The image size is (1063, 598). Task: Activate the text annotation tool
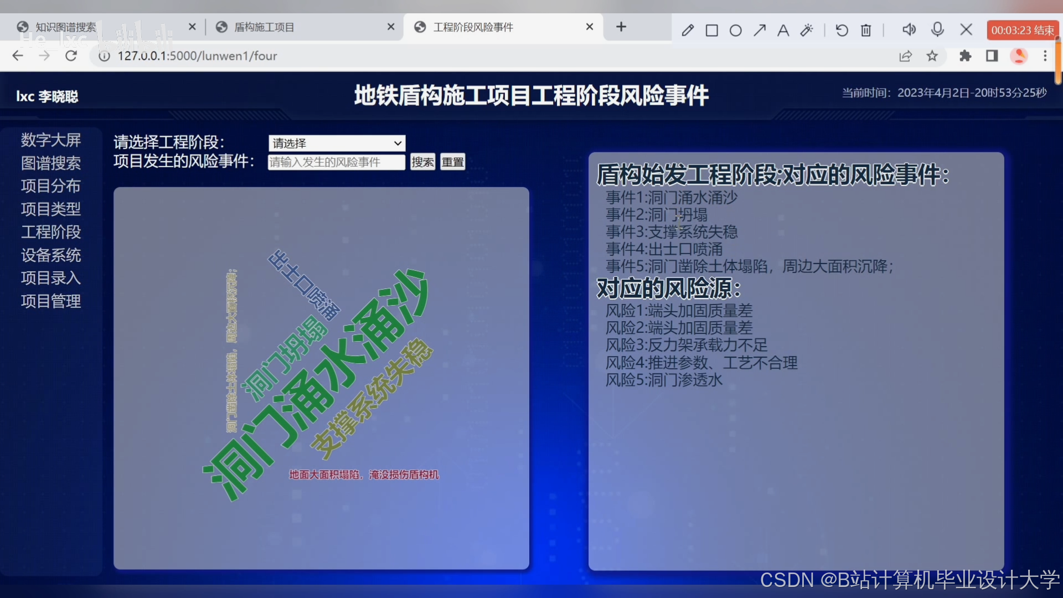pyautogui.click(x=783, y=30)
